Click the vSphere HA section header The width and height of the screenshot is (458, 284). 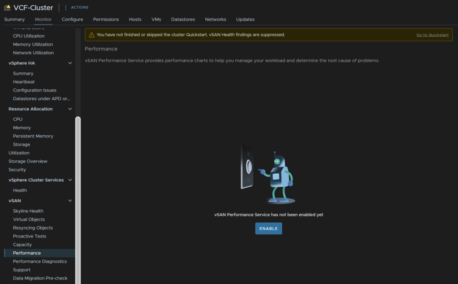21,63
